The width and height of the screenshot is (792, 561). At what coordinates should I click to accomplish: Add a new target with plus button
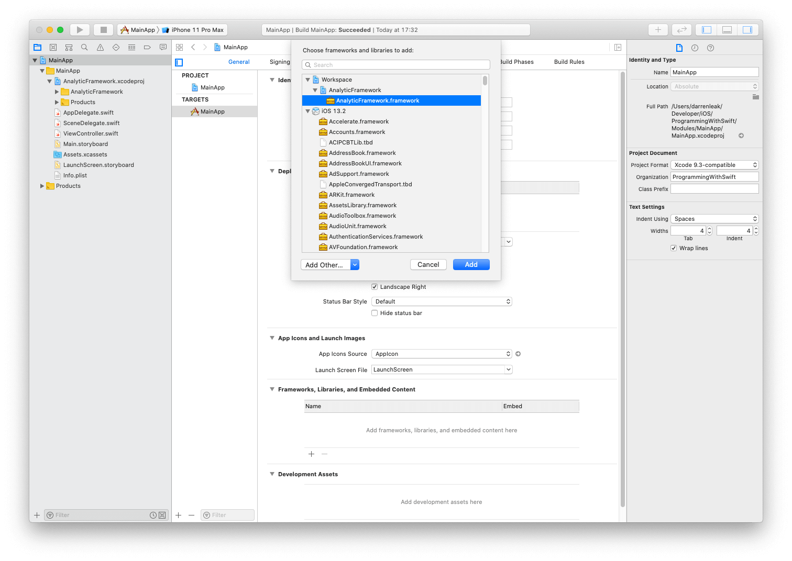coord(178,515)
